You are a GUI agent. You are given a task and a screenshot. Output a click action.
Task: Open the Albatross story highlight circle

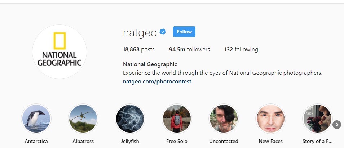coord(83,119)
